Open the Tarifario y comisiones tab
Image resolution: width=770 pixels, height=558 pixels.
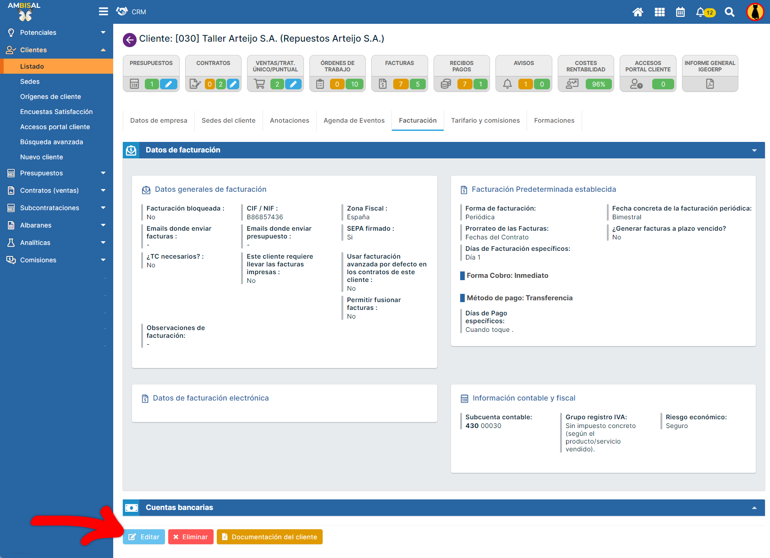485,120
